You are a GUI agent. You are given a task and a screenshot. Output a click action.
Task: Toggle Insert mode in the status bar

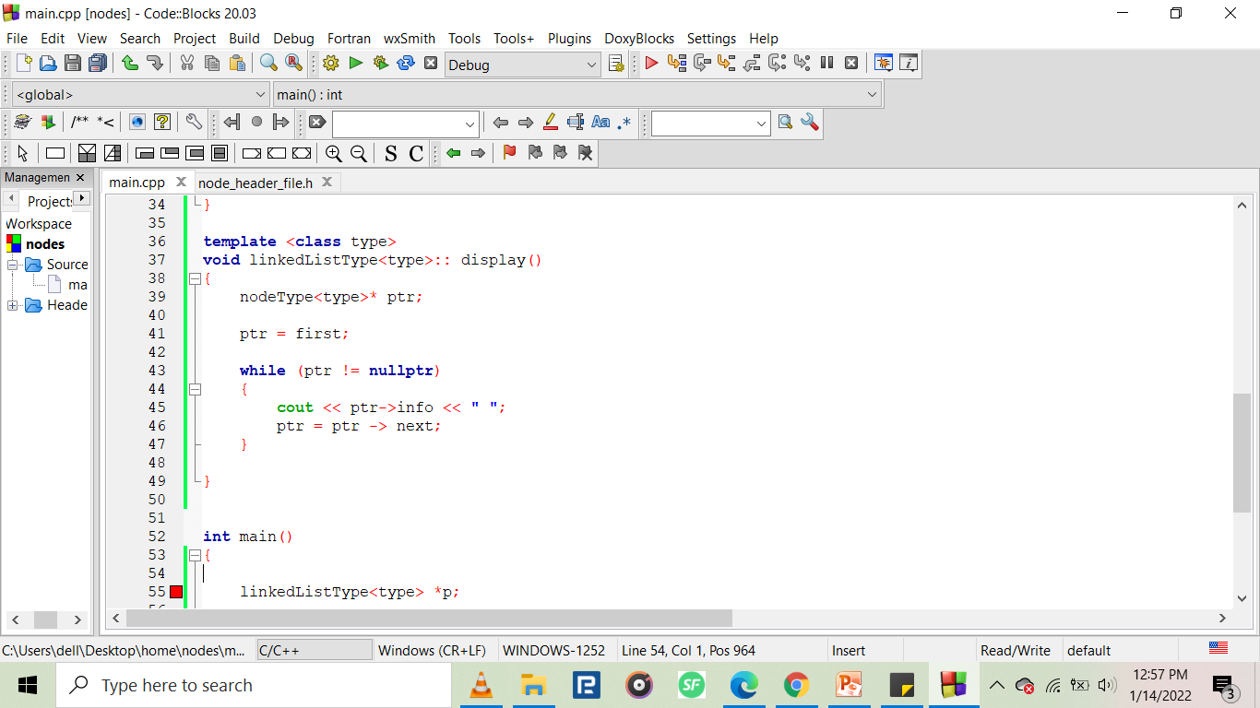(848, 650)
